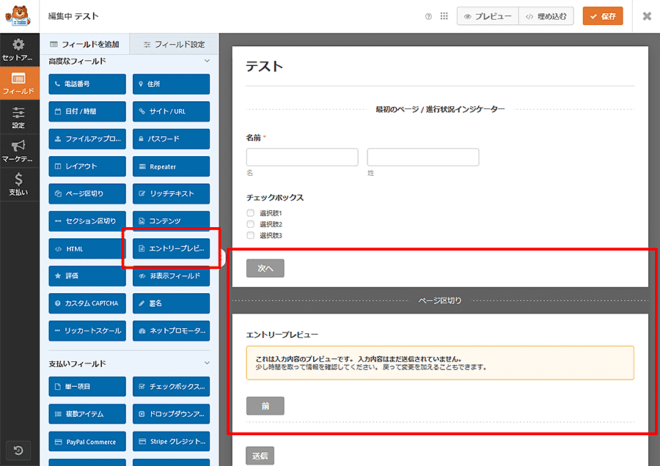Close the form builder with X
The height and width of the screenshot is (466, 660).
coord(647,16)
